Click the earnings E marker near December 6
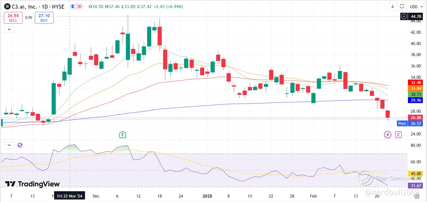Screen dimensions: 427x202 click(x=123, y=135)
